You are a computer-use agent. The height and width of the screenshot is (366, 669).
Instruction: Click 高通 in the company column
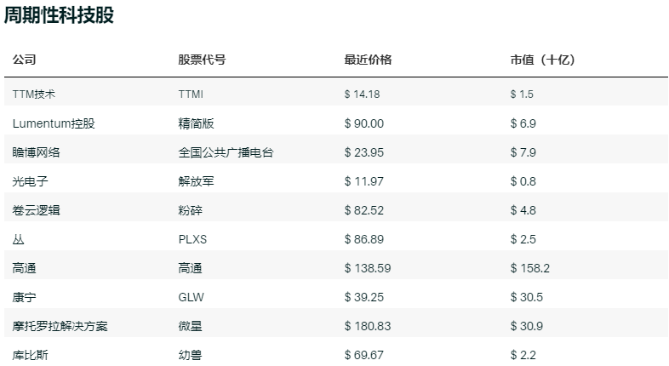click(25, 269)
